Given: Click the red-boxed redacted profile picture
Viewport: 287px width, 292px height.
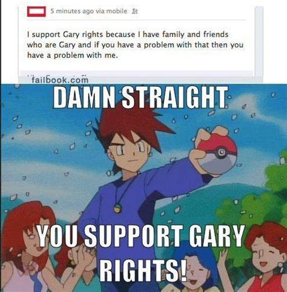Looking at the screenshot, I should tap(36, 12).
